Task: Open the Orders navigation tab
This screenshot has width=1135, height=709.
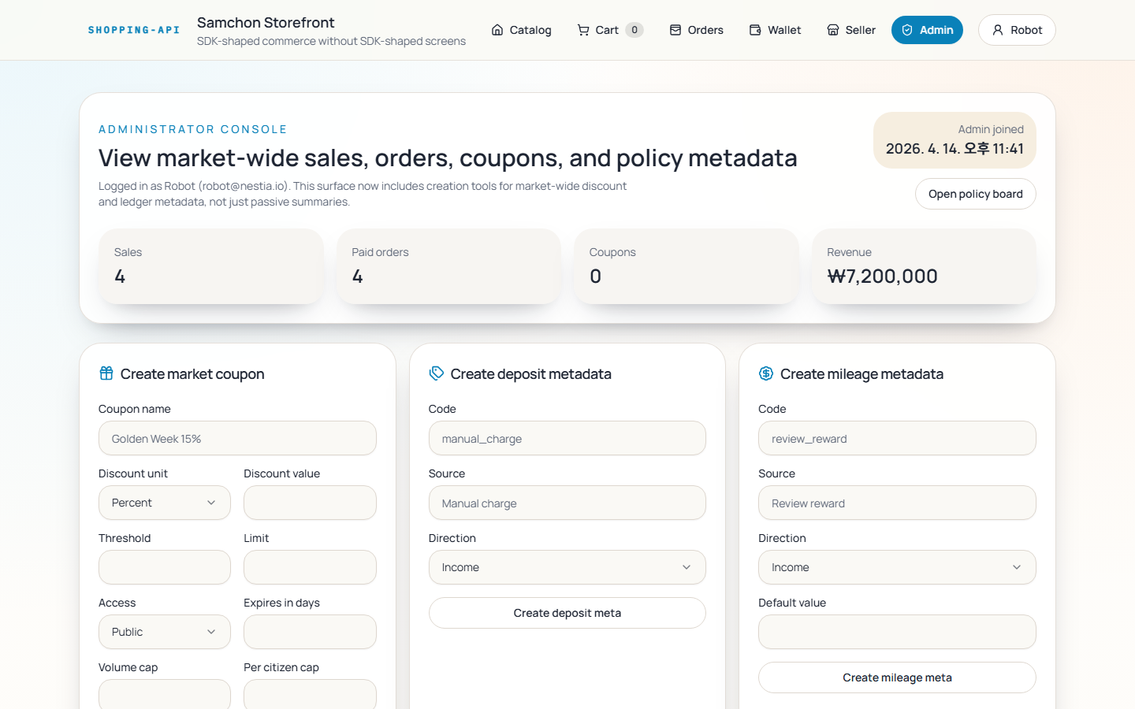Action: tap(697, 30)
